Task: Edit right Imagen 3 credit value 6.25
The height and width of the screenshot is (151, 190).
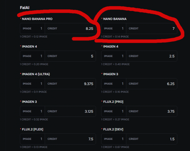Action: tap(152, 84)
